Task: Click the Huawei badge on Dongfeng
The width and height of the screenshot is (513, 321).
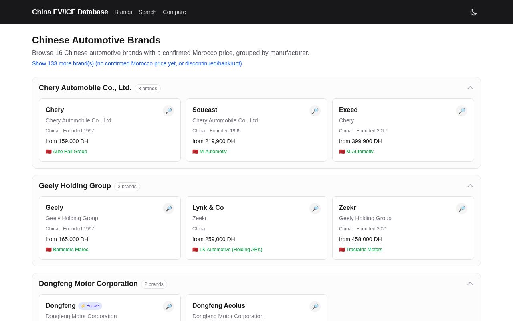Action: point(90,306)
